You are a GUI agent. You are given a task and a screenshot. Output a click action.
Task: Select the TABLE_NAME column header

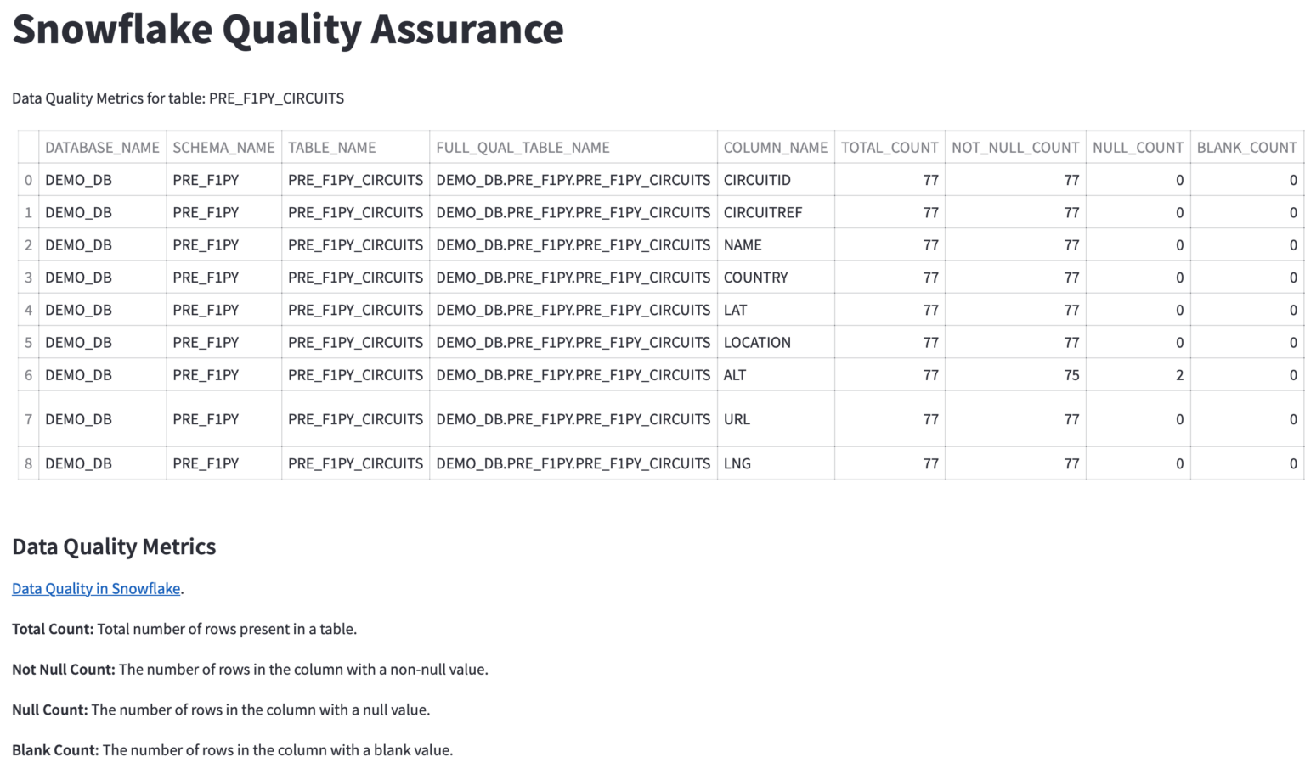[330, 147]
